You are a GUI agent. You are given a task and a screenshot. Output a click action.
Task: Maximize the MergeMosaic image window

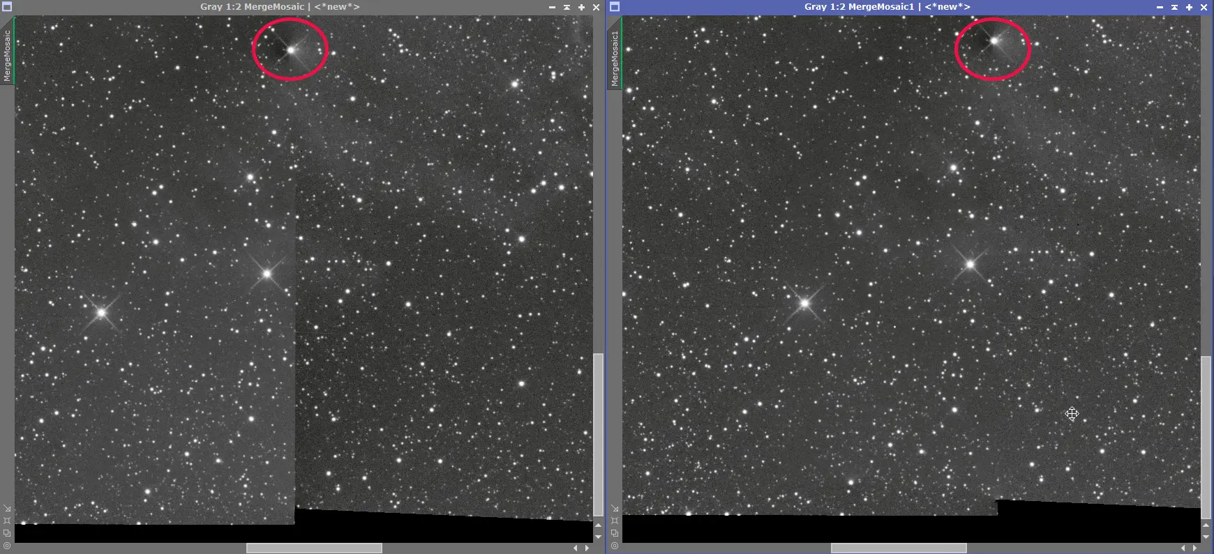pyautogui.click(x=581, y=8)
